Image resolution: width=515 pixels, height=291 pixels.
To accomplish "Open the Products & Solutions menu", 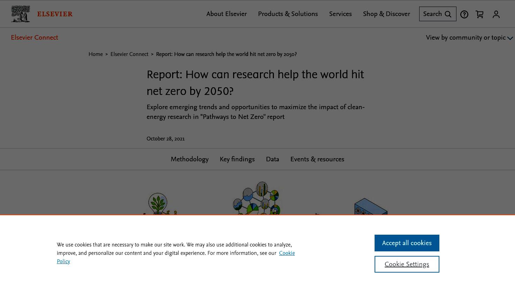I will 288,14.
